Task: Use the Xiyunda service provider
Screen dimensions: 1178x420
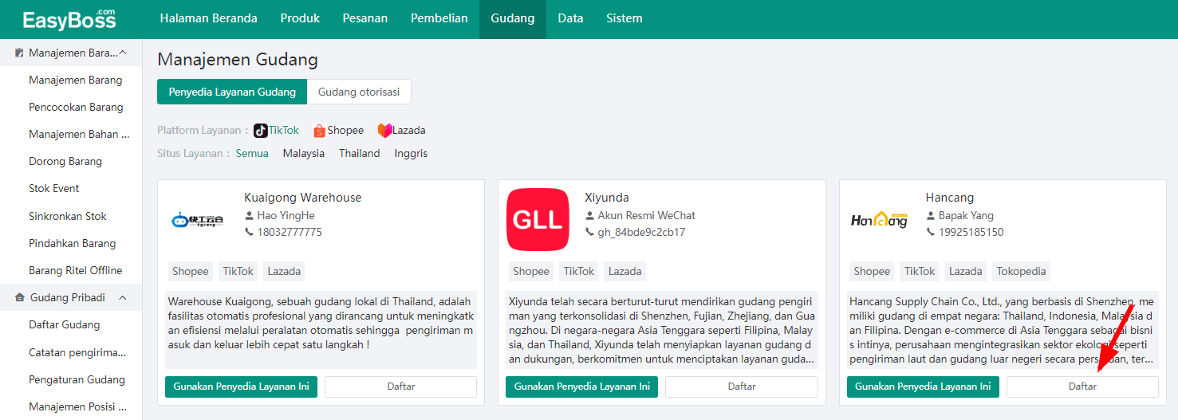Action: [582, 387]
